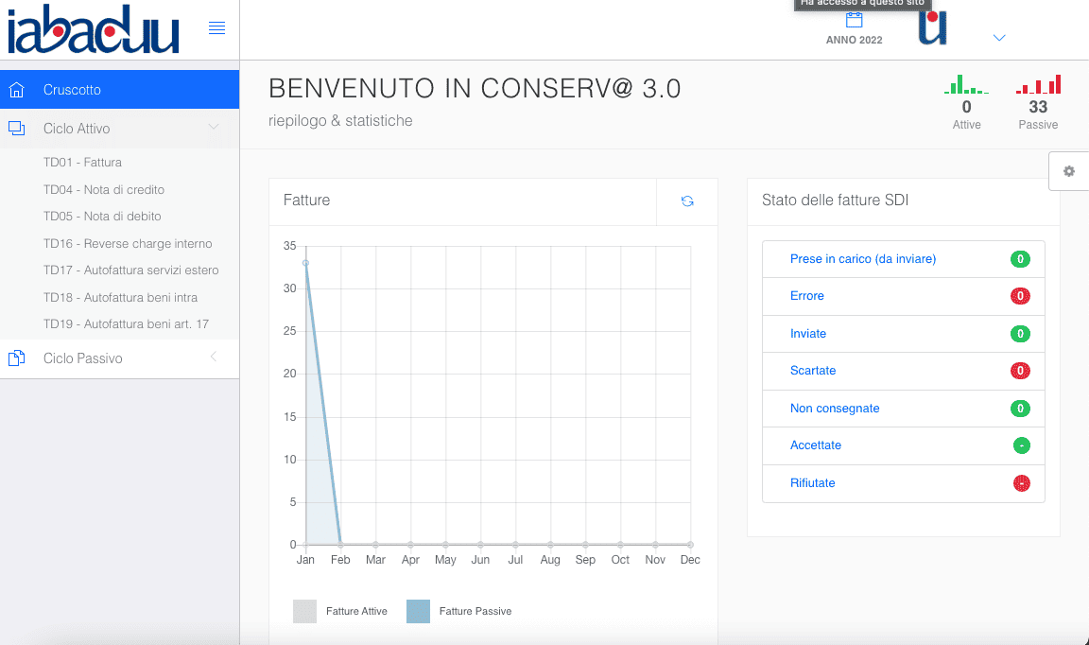Viewport: 1089px width, 645px height.
Task: Click the hamburger menu icon beside logo
Action: [216, 28]
